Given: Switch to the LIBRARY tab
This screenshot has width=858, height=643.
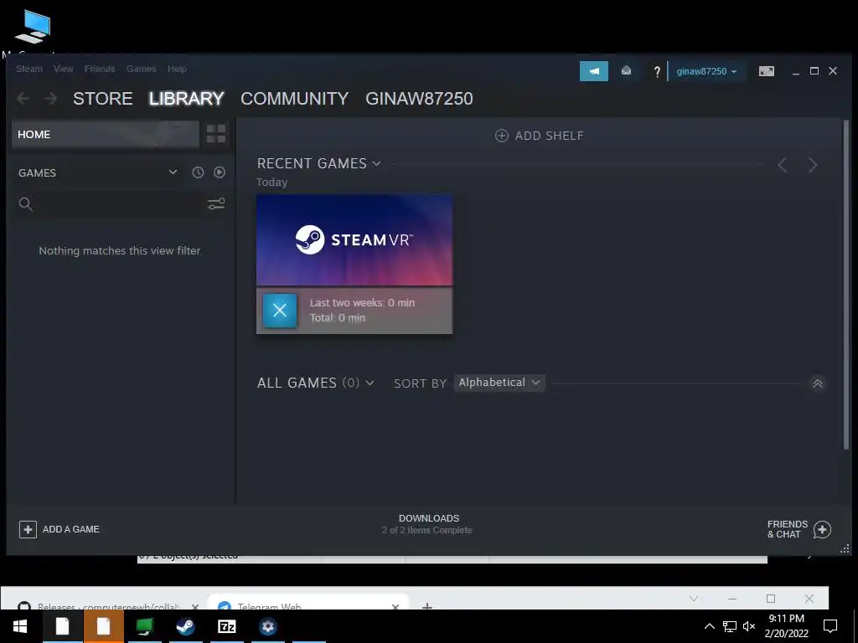Looking at the screenshot, I should tap(187, 99).
